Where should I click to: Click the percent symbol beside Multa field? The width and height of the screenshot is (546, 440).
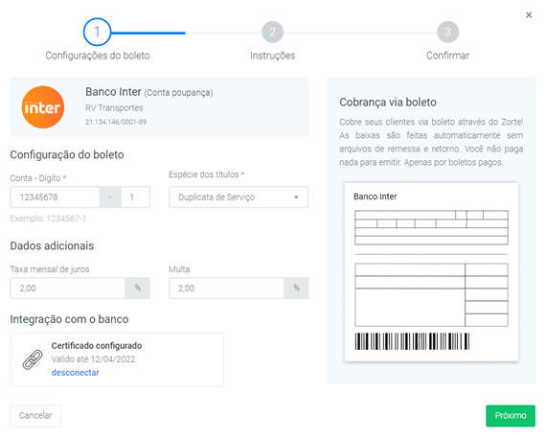[x=296, y=289]
